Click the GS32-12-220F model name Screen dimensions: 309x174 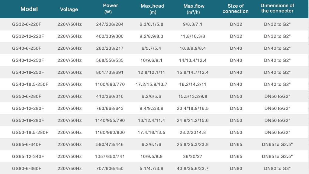click(x=28, y=36)
